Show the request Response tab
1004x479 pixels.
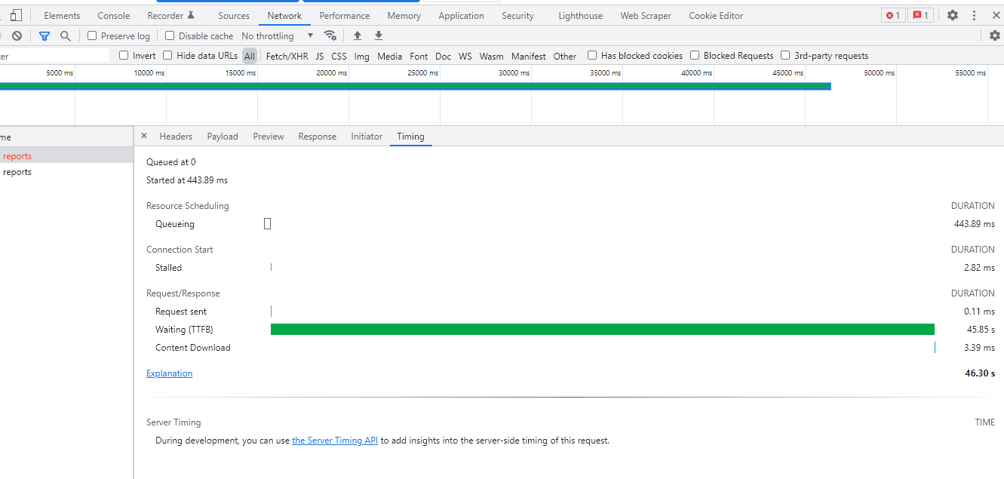point(317,137)
